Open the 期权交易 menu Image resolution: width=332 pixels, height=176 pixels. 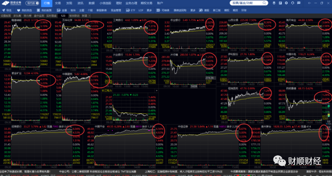click(x=146, y=3)
